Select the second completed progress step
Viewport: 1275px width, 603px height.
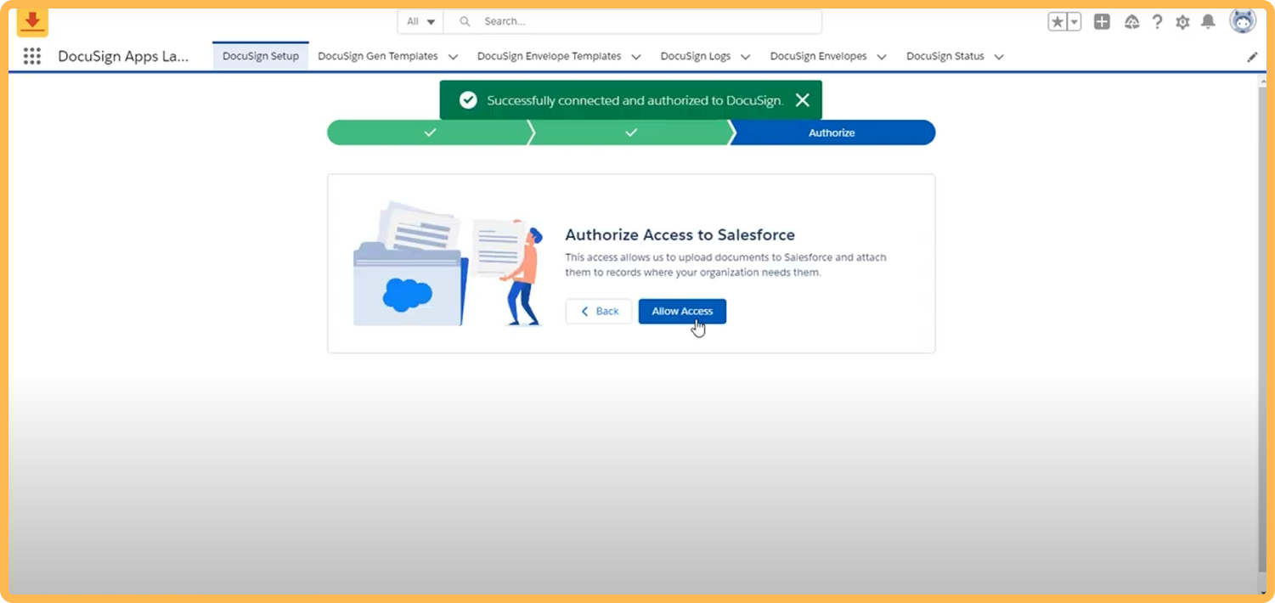point(630,132)
